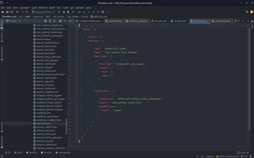Click the orange IDE updates icon
Viewport: 254px width, 158px height.
pos(252,12)
